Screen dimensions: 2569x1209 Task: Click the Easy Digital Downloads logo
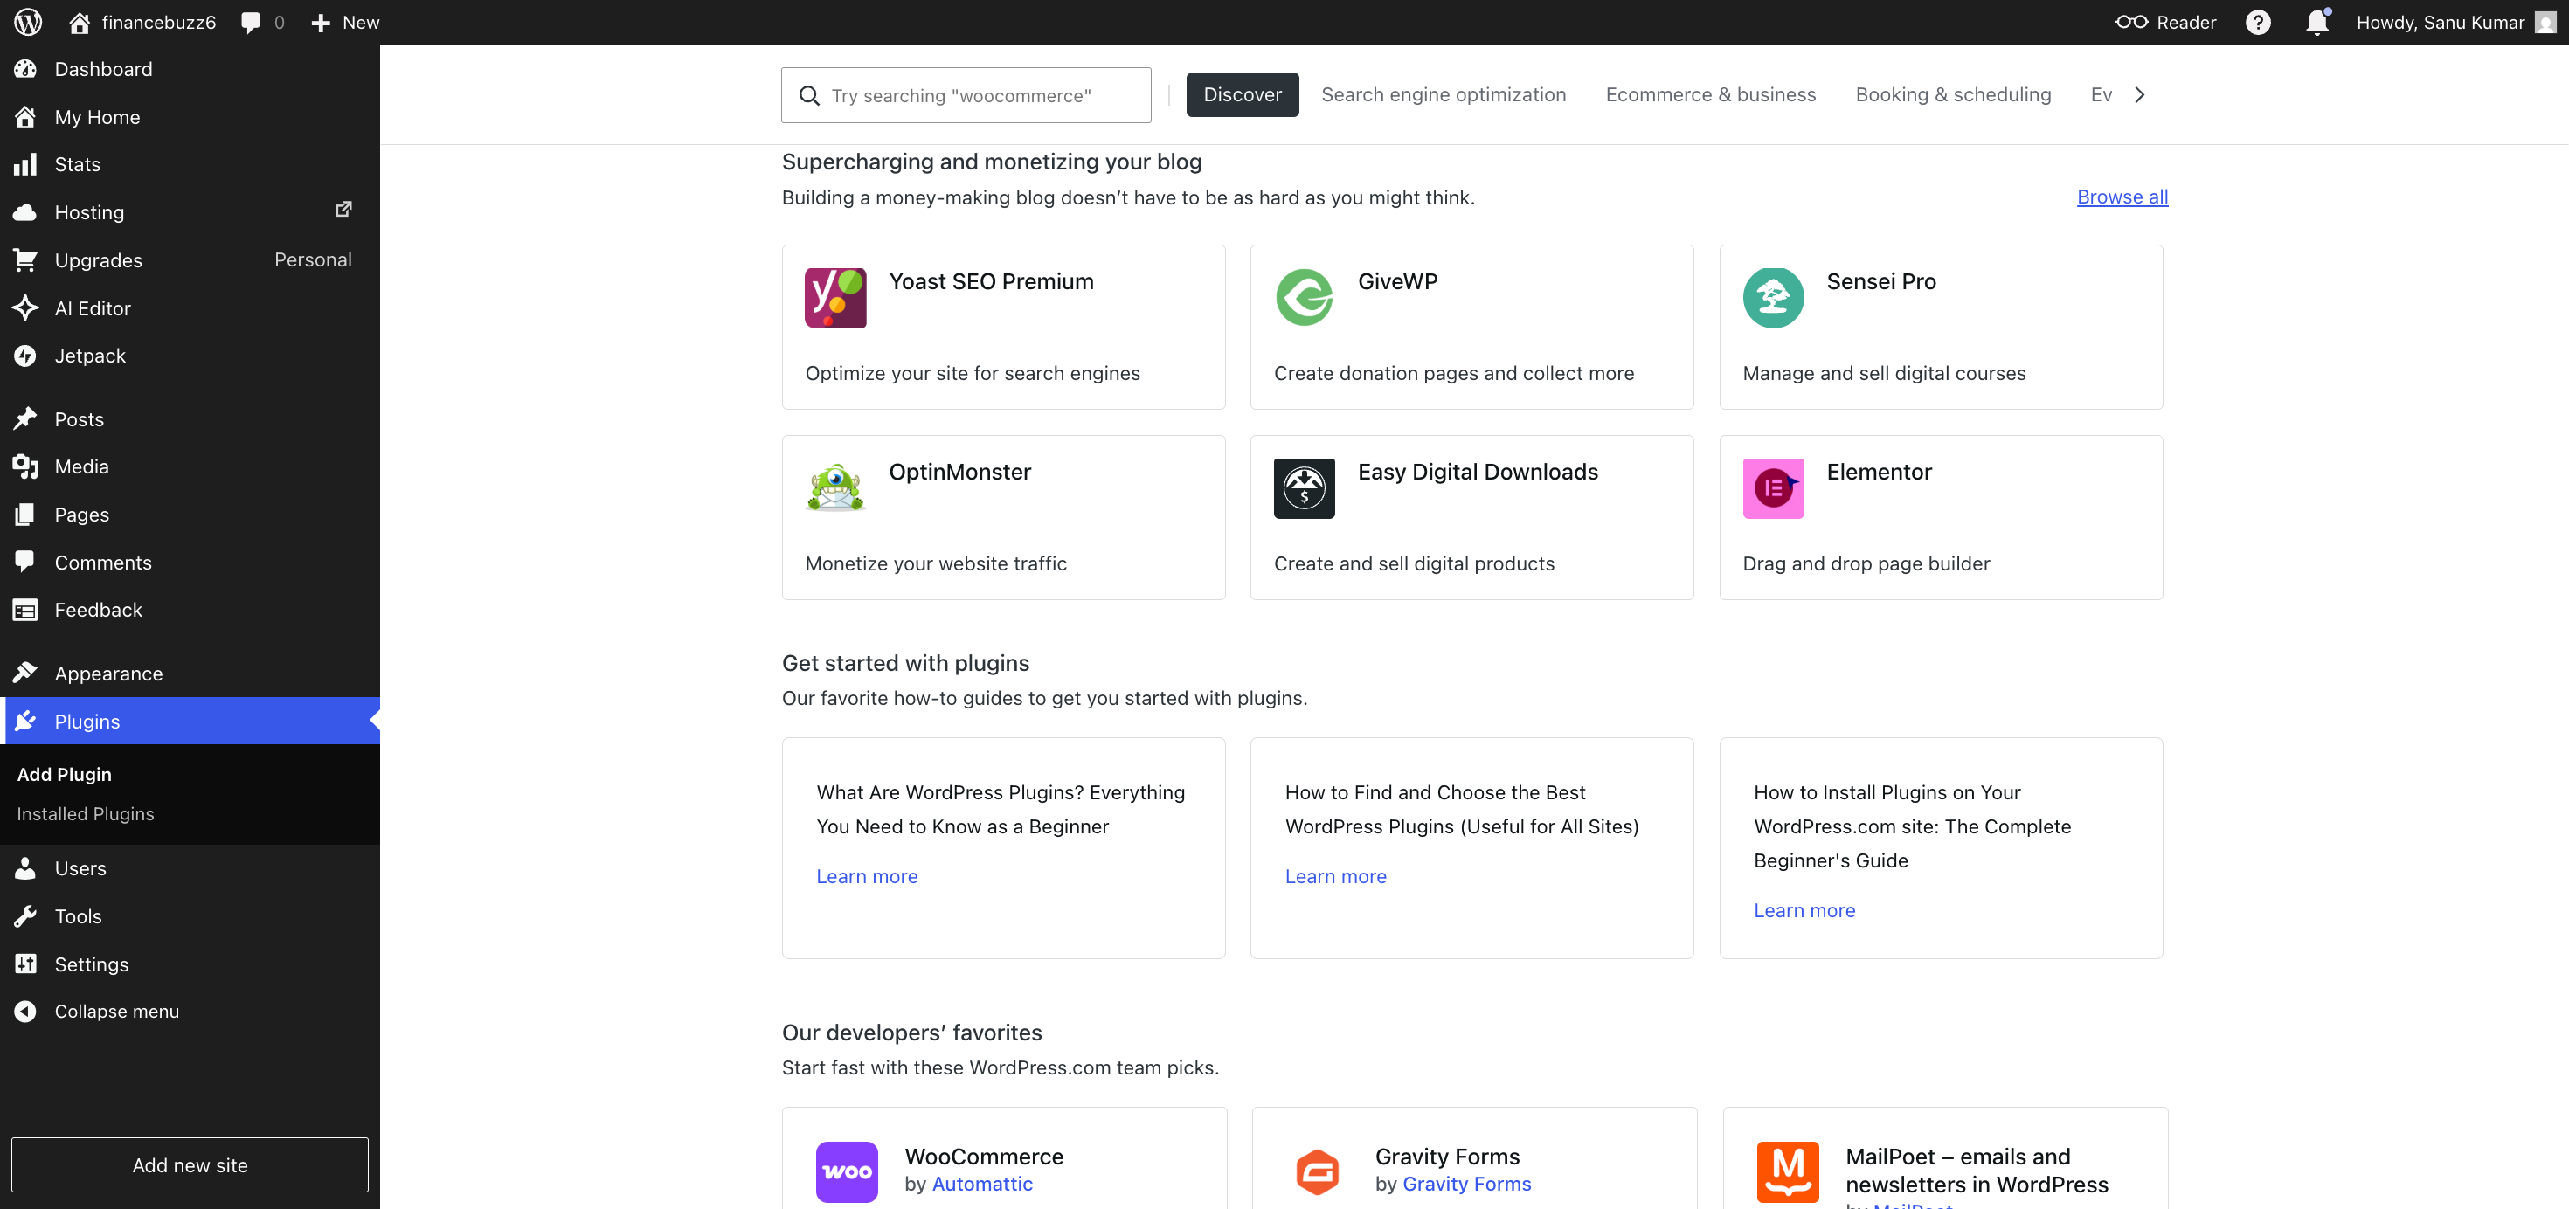click(1305, 488)
